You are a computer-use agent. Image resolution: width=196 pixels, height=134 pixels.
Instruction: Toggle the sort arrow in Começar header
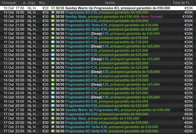[24, 3]
